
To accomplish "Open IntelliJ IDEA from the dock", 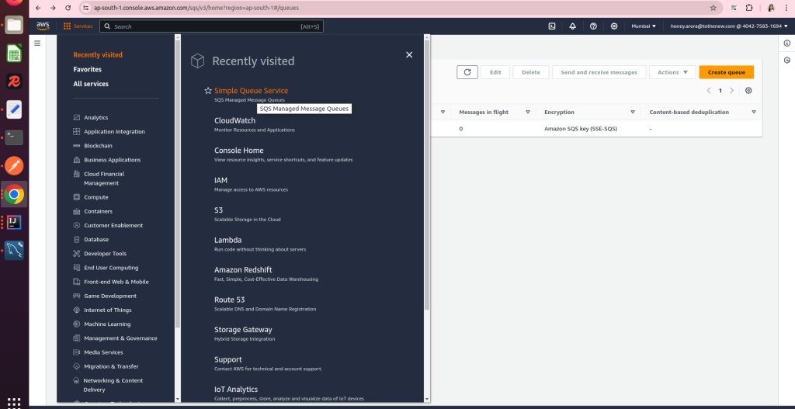I will 14,222.
